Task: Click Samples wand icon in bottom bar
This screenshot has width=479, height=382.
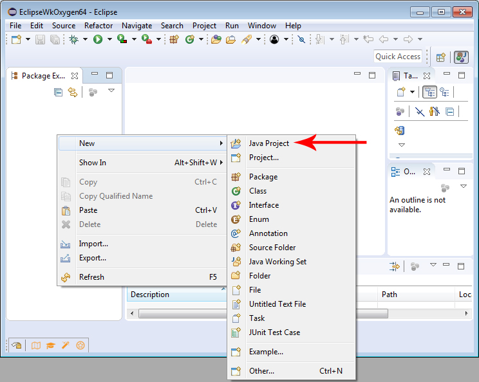Action: click(66, 345)
